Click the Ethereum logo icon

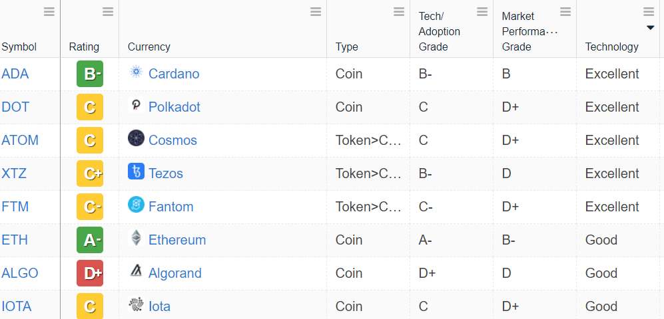[136, 239]
